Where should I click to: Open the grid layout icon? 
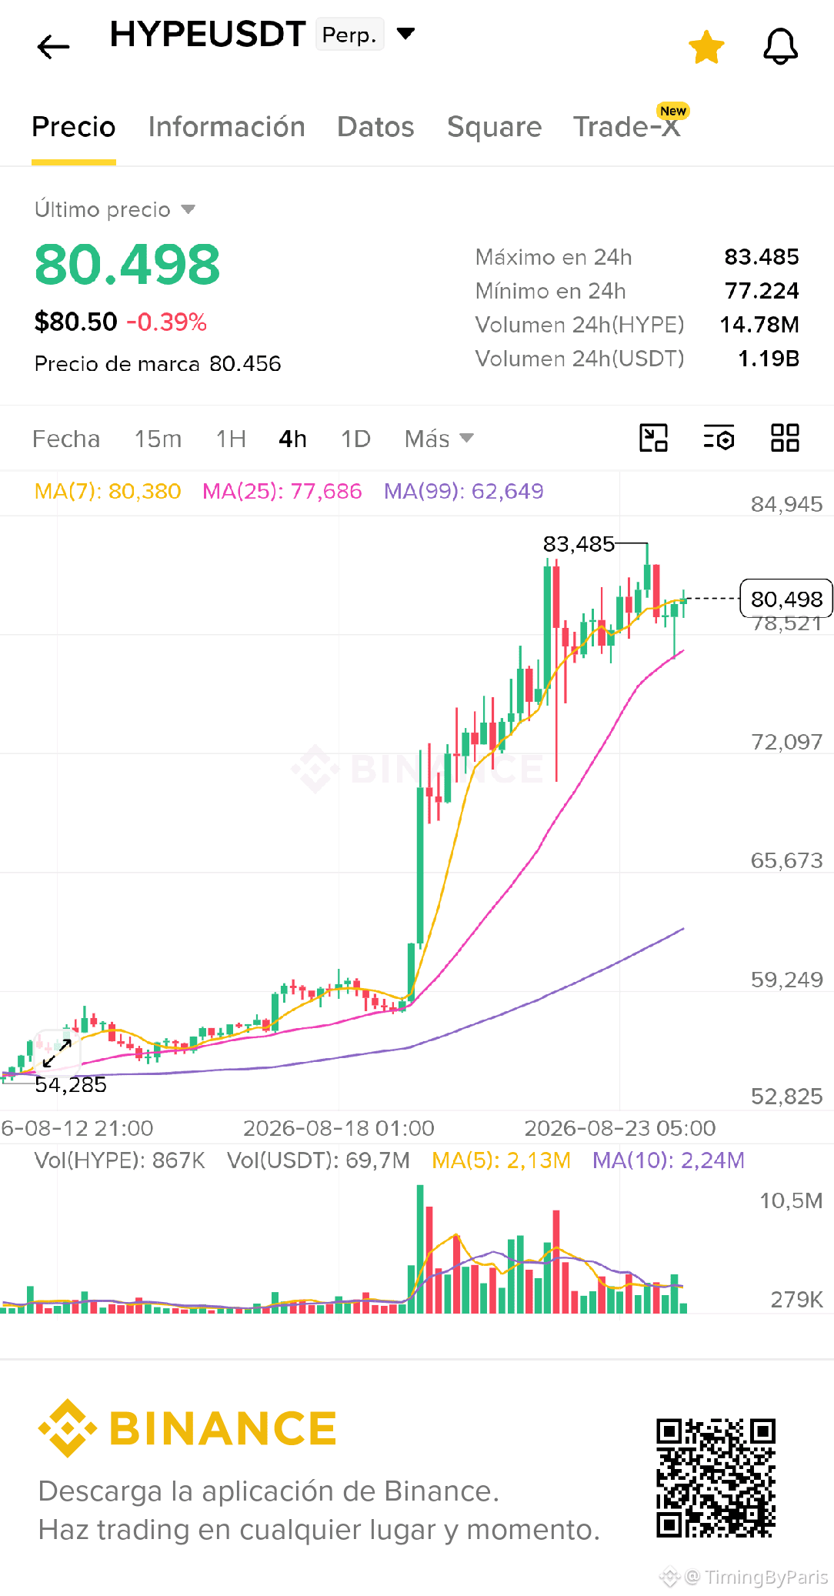pyautogui.click(x=786, y=438)
